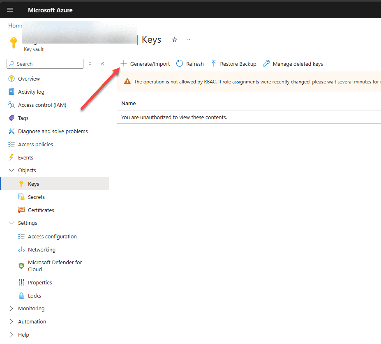Open Access configuration settings
Image resolution: width=381 pixels, height=344 pixels.
[x=52, y=236]
